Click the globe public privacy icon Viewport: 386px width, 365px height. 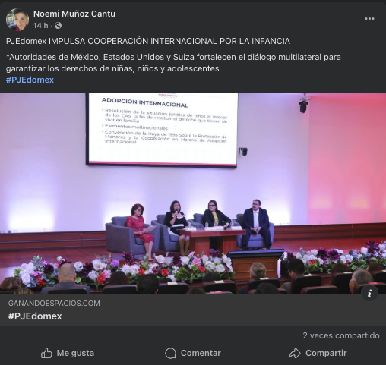coord(58,26)
